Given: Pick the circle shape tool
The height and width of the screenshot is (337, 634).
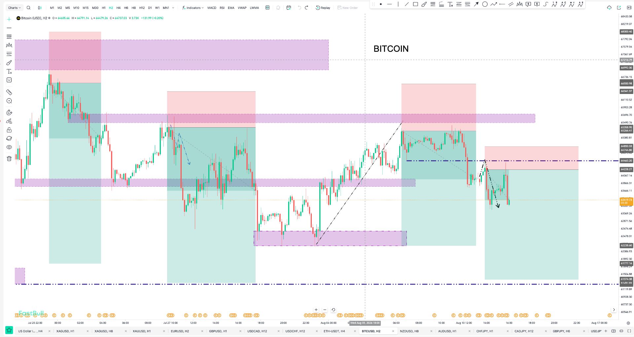Looking at the screenshot, I should coord(485,4).
